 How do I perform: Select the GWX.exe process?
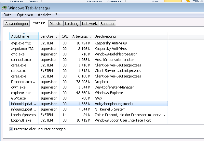pos(88,98)
